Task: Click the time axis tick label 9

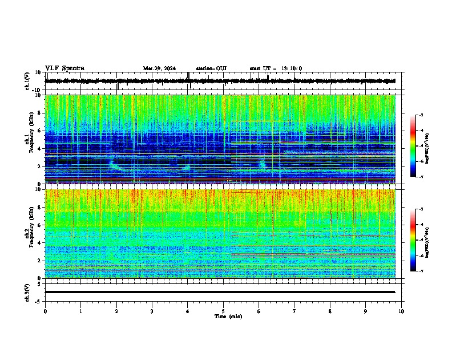Action: tap(365, 311)
